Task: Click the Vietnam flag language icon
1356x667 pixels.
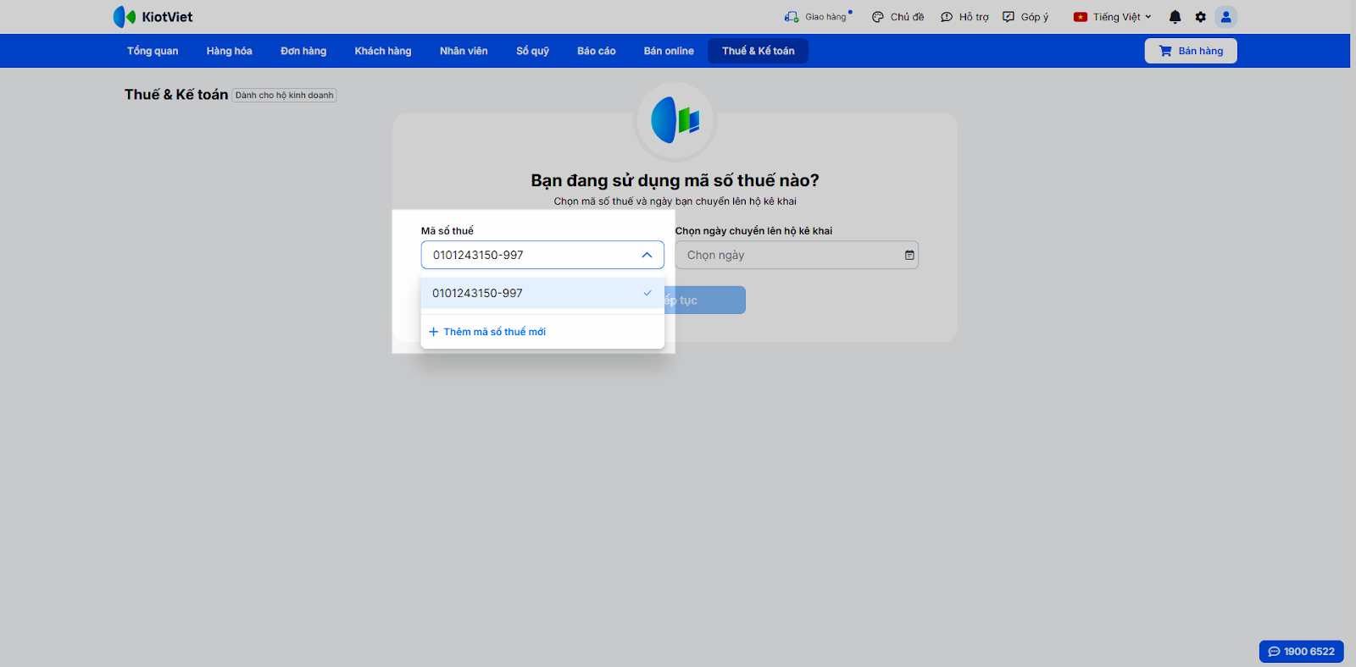Action: [1081, 17]
